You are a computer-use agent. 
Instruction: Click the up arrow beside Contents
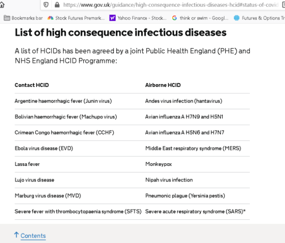pyautogui.click(x=16, y=235)
